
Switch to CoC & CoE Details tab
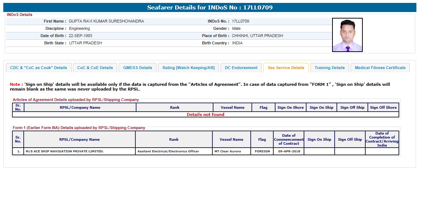pos(95,68)
